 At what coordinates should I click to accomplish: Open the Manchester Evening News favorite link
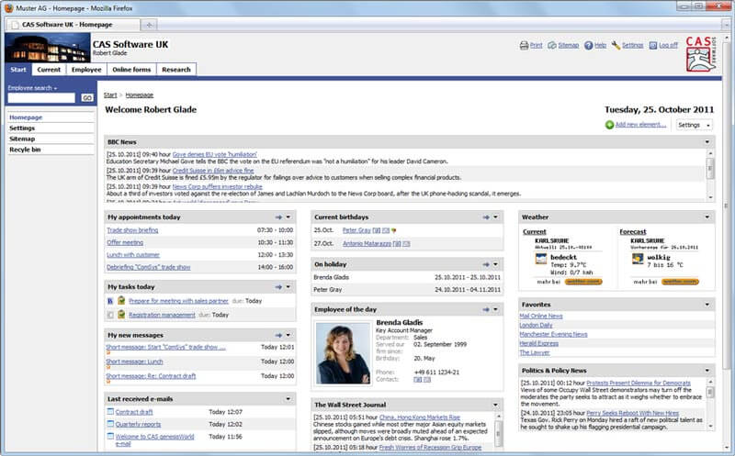(x=553, y=334)
